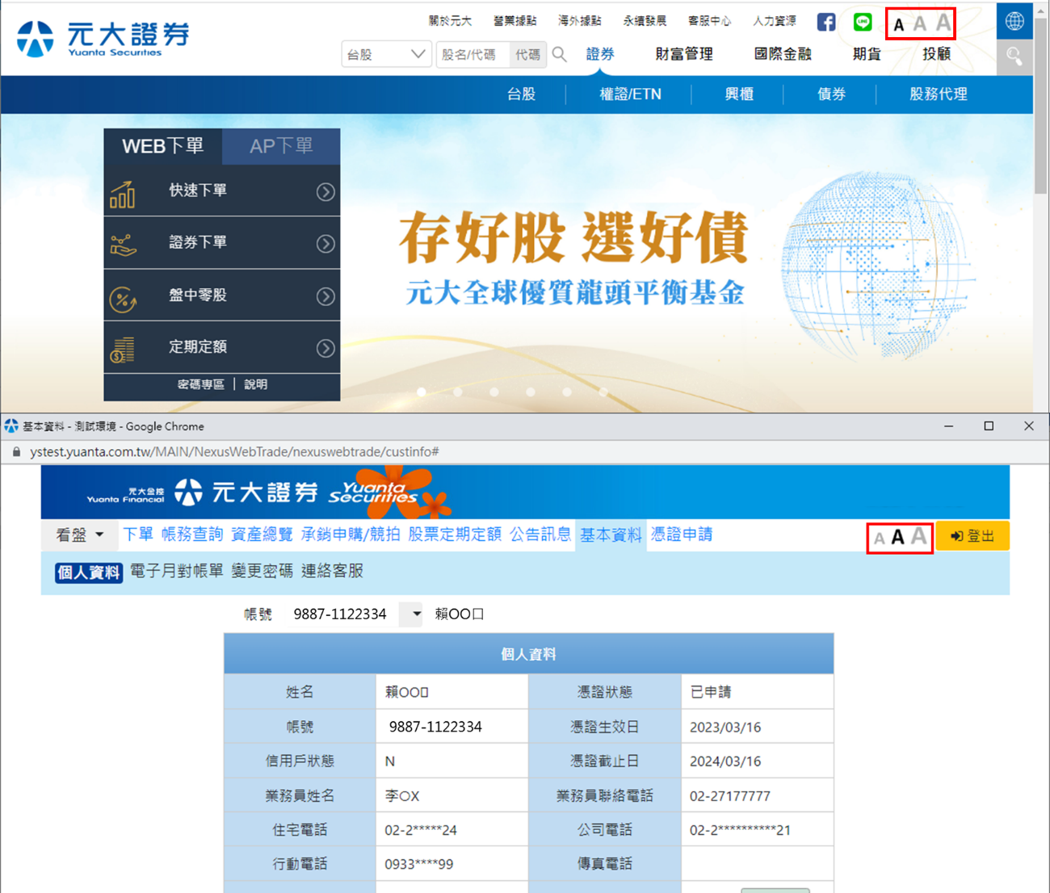Click the lock icon in Chrome address bar
This screenshot has height=893, width=1050.
coord(16,452)
